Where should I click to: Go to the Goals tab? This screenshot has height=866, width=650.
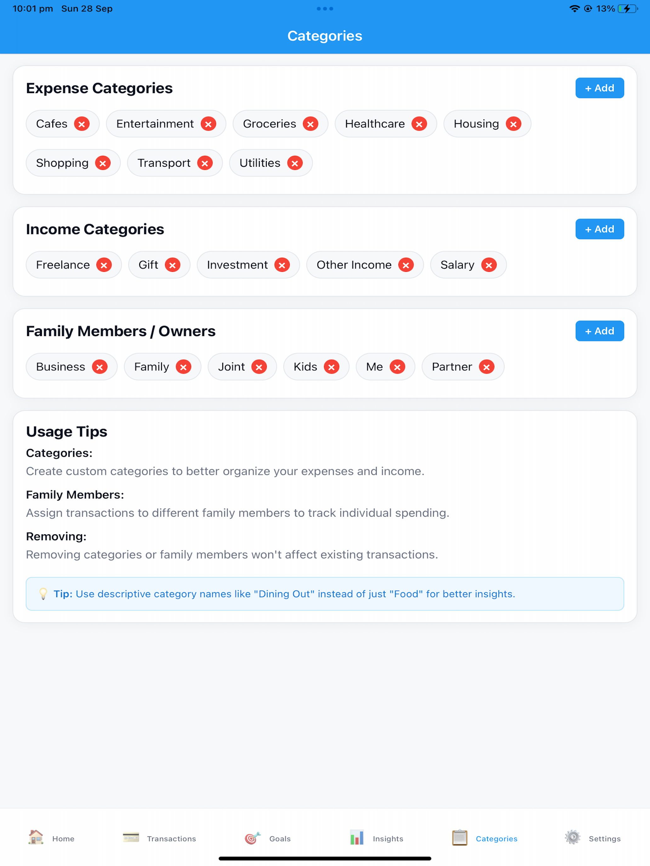click(268, 838)
